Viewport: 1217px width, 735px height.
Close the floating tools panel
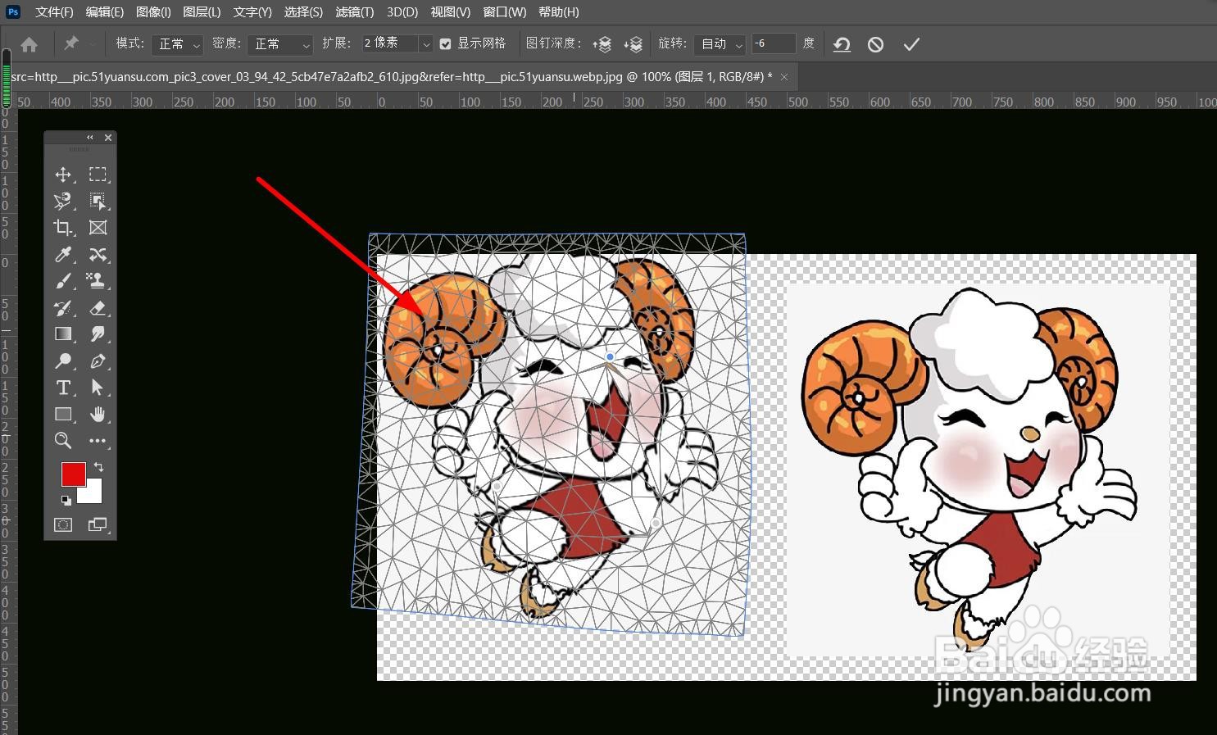(108, 138)
